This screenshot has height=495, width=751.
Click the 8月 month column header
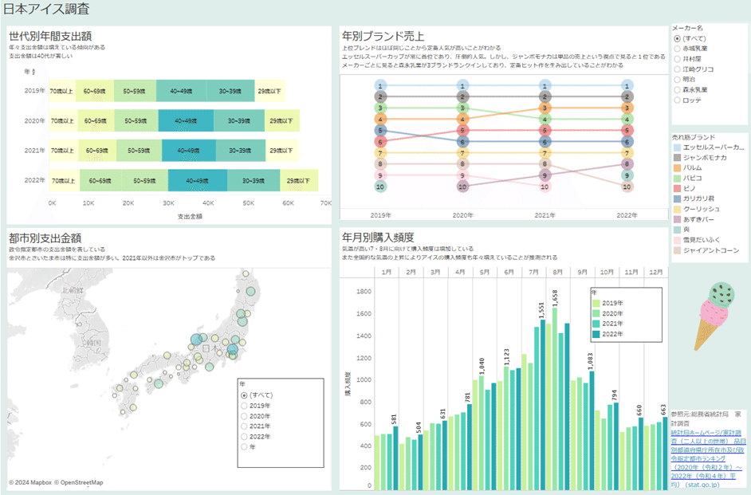click(557, 272)
